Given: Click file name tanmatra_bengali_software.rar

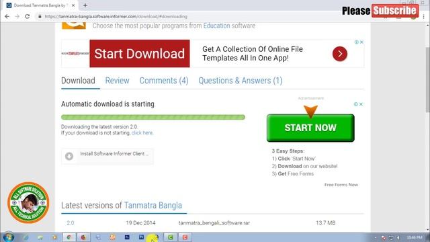Looking at the screenshot, I should [x=214, y=223].
